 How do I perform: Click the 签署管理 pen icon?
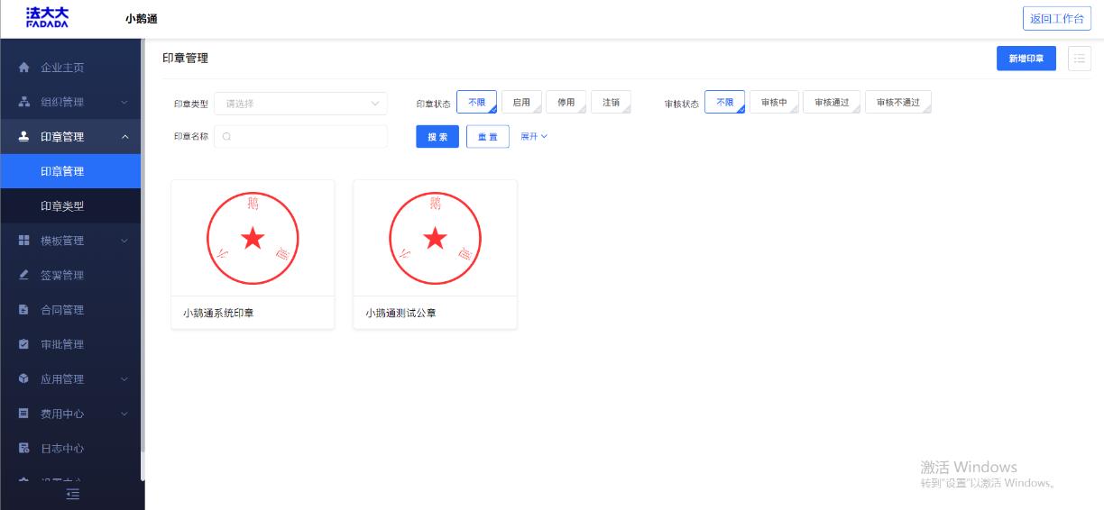point(24,275)
